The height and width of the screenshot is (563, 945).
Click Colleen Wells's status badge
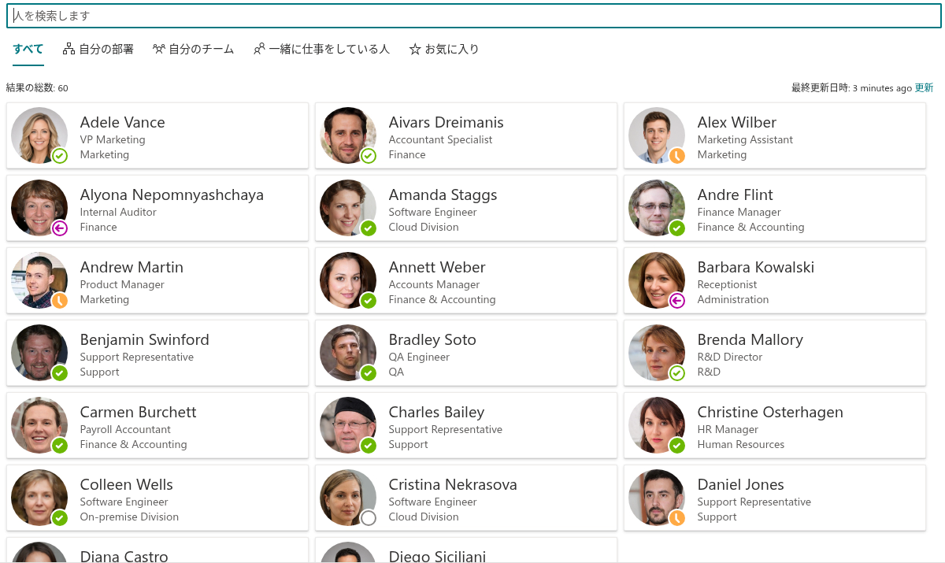coord(60,518)
